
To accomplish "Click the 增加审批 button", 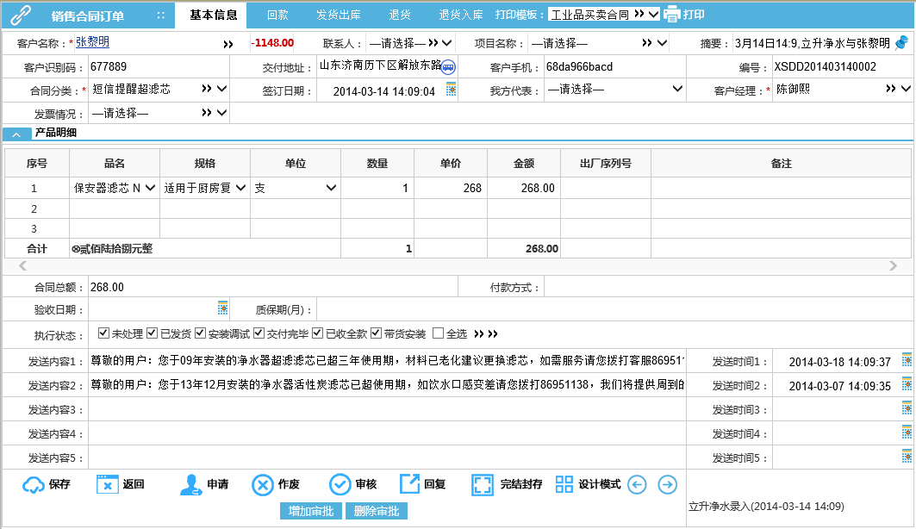I will (311, 511).
